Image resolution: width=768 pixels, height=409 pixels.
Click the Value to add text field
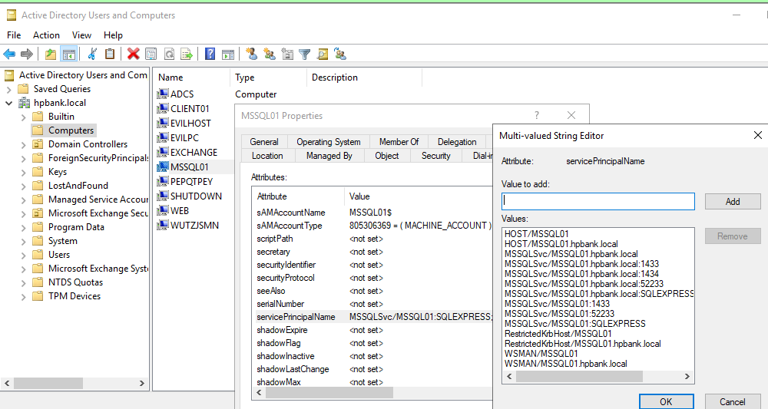pos(598,201)
